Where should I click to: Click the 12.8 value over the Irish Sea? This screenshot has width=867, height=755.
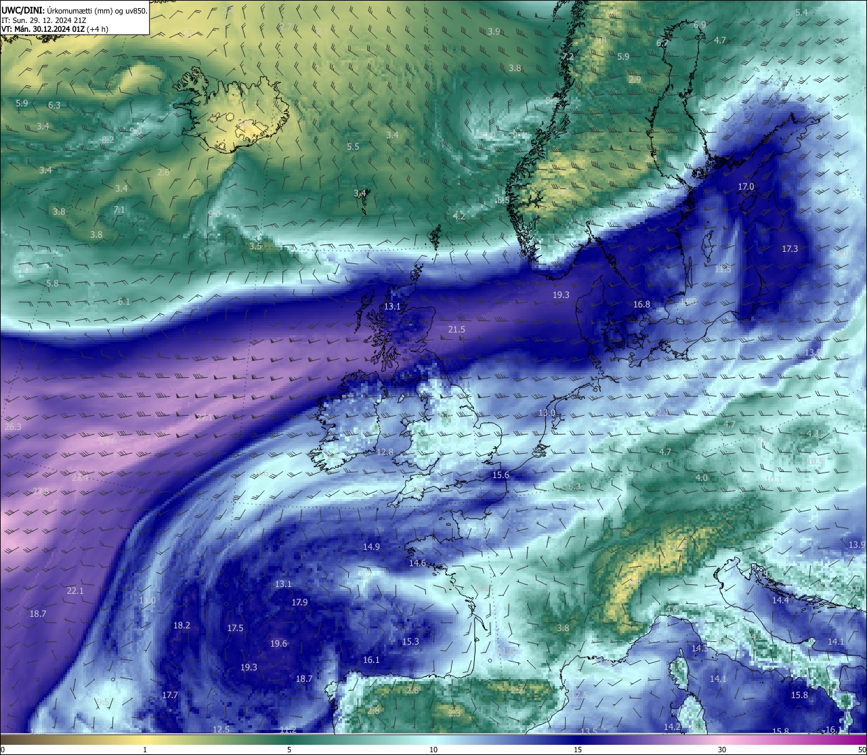(385, 452)
